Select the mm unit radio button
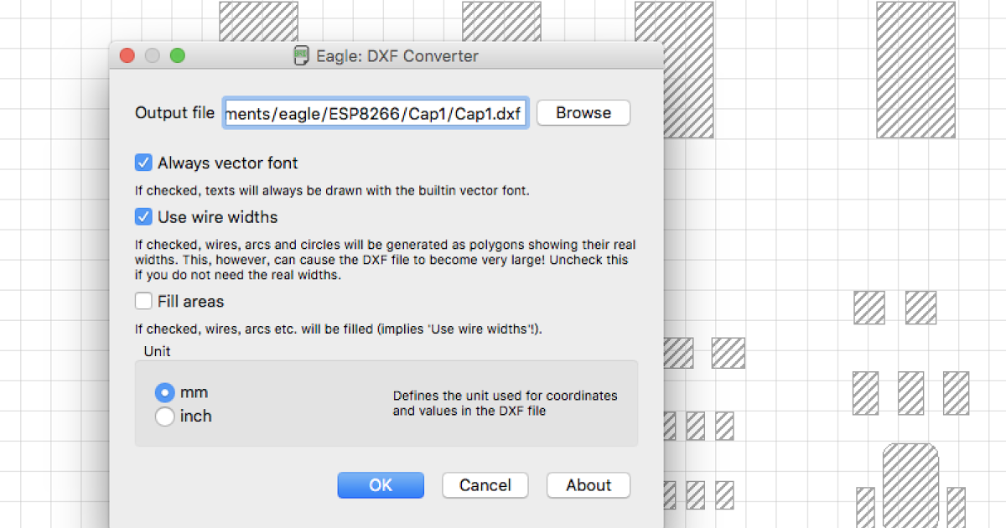This screenshot has height=528, width=1006. (x=165, y=392)
